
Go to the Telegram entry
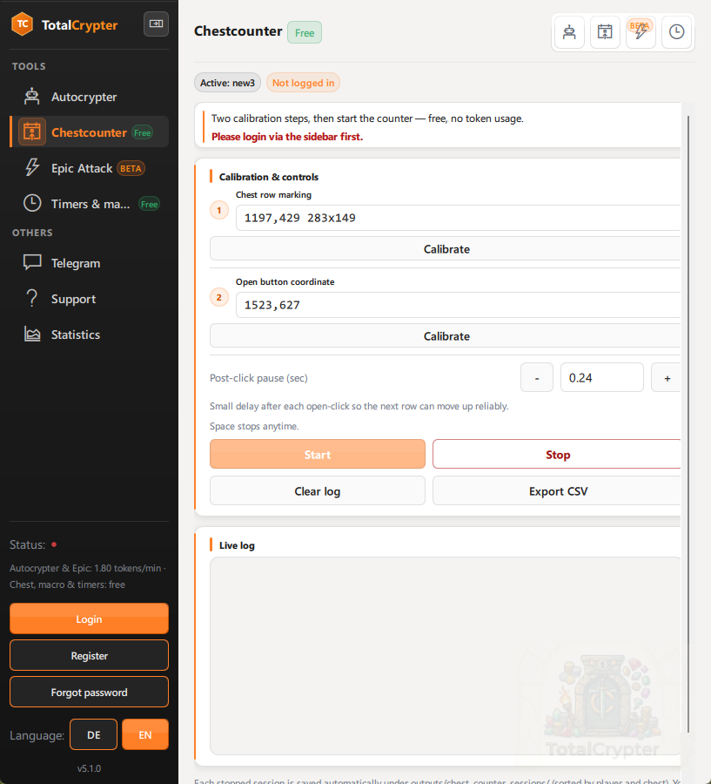click(x=90, y=263)
